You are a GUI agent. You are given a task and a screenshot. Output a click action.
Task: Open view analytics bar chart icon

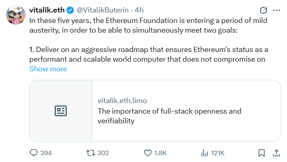coord(205,153)
